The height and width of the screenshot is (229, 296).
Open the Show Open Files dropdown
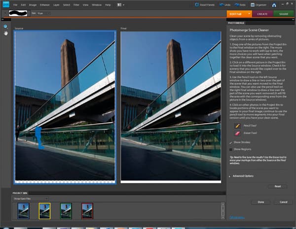point(31,198)
